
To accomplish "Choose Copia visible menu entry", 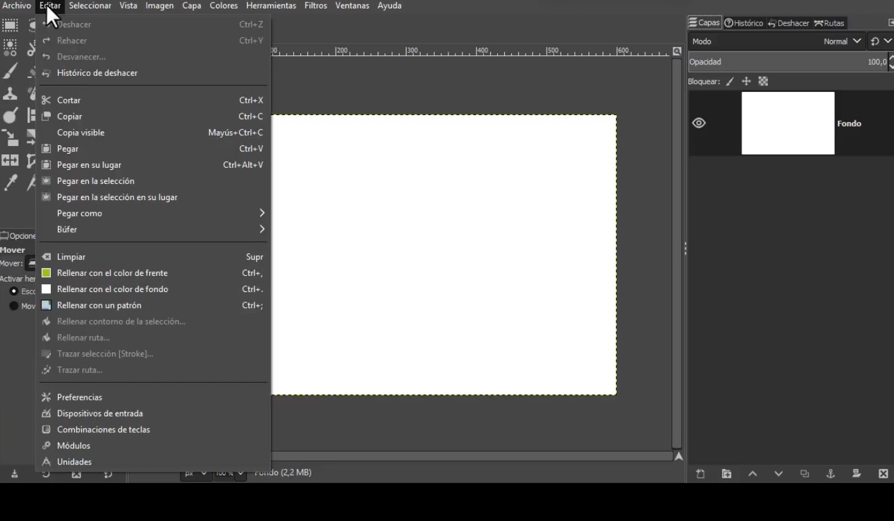I will point(153,133).
